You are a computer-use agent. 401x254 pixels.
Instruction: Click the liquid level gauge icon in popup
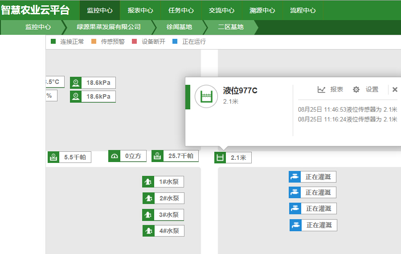point(206,96)
